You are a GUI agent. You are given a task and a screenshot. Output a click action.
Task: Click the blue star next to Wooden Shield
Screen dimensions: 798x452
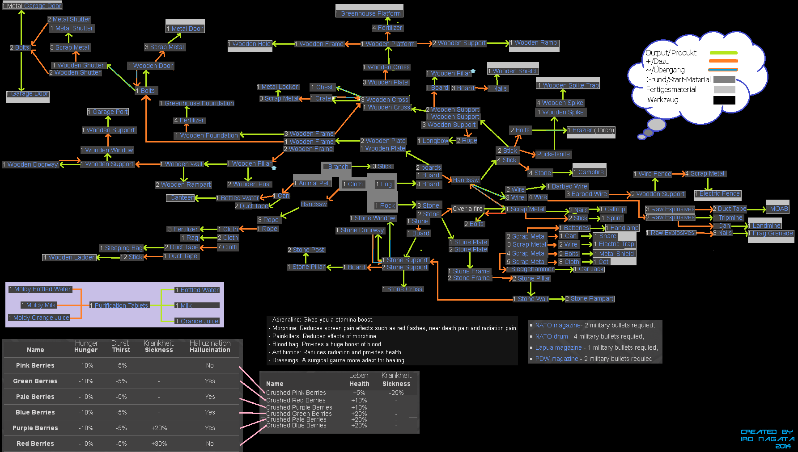pyautogui.click(x=473, y=71)
